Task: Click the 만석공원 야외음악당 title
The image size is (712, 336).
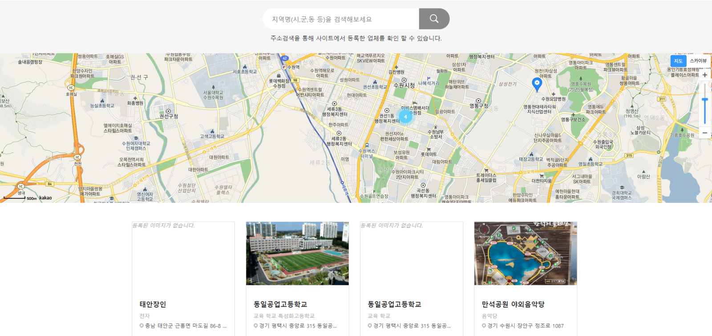Action: pos(513,304)
